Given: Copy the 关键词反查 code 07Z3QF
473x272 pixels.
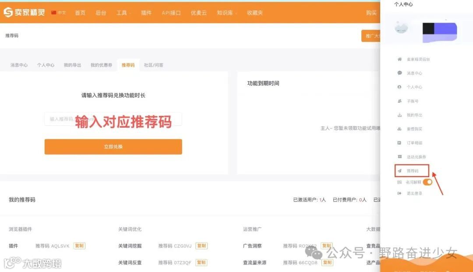Looking at the screenshot, I should (x=201, y=262).
